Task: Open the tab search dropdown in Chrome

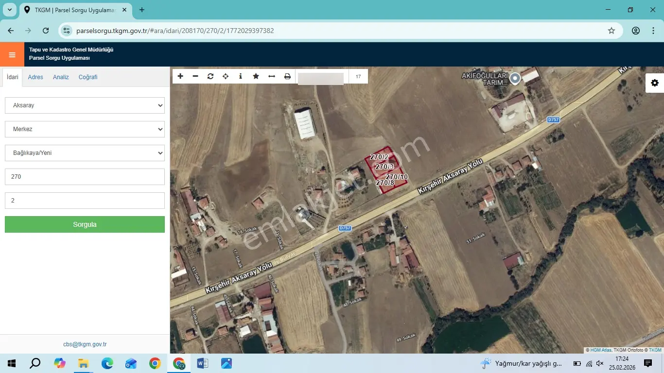Action: tap(9, 10)
